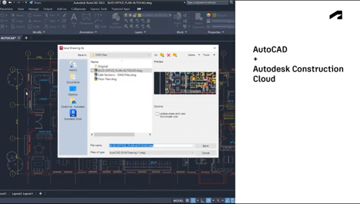Open the Express Tools ribbon tab
The height and width of the screenshot is (204, 360).
pyautogui.click(x=99, y=9)
